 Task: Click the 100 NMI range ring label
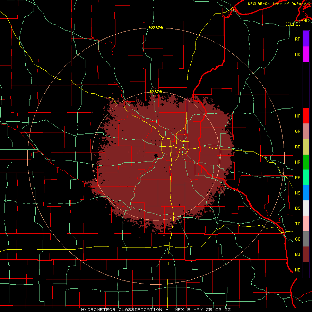click(x=156, y=27)
